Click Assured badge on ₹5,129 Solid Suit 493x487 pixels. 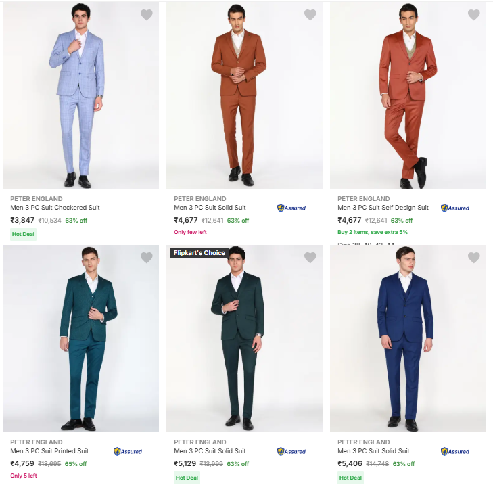(291, 451)
